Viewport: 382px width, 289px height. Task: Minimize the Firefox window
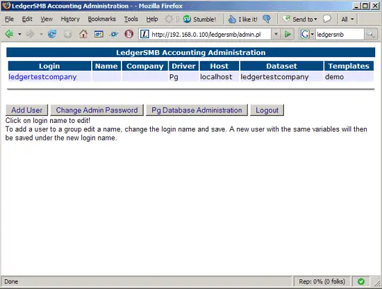356,6
